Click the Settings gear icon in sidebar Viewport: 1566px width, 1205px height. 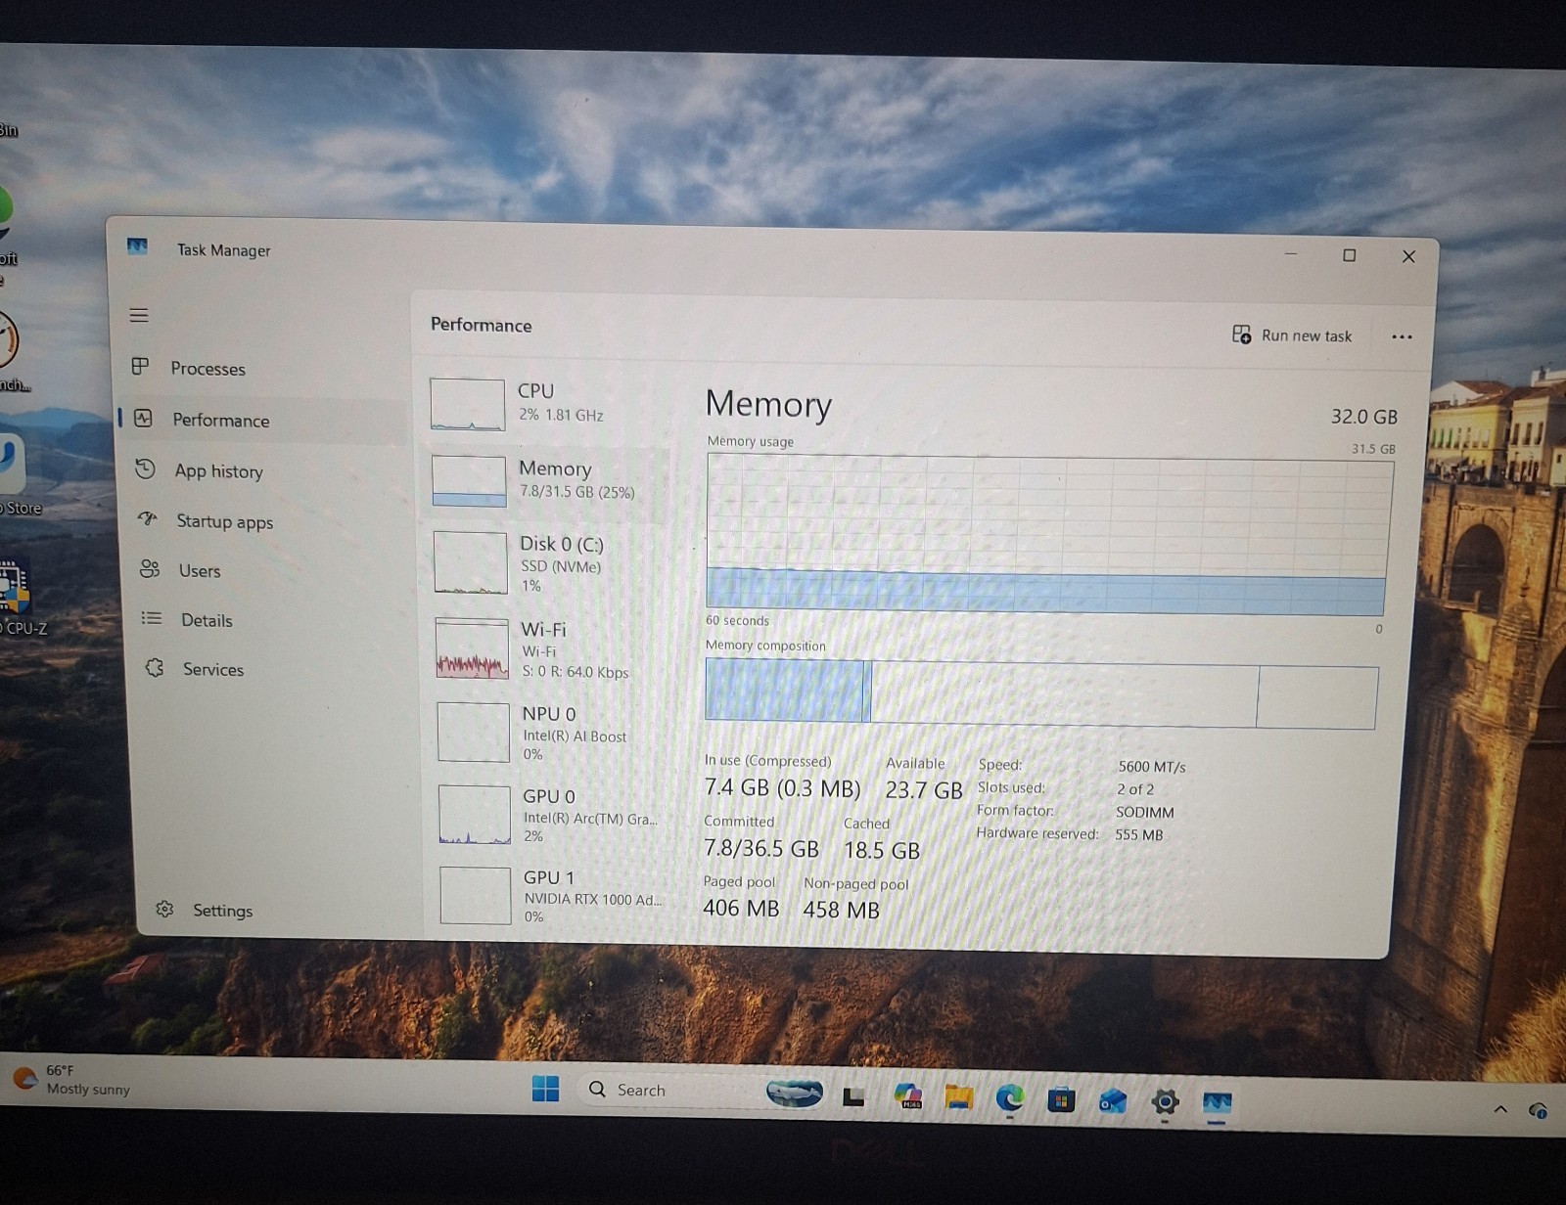coord(164,909)
